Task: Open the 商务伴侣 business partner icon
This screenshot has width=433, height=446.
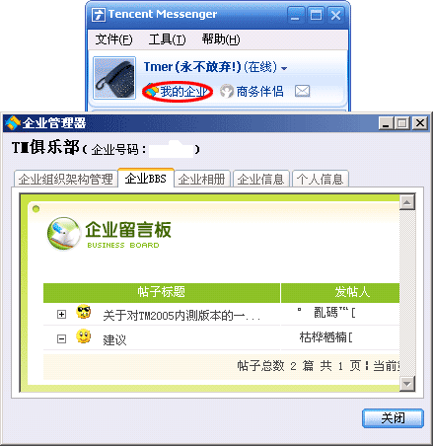Action: click(226, 91)
